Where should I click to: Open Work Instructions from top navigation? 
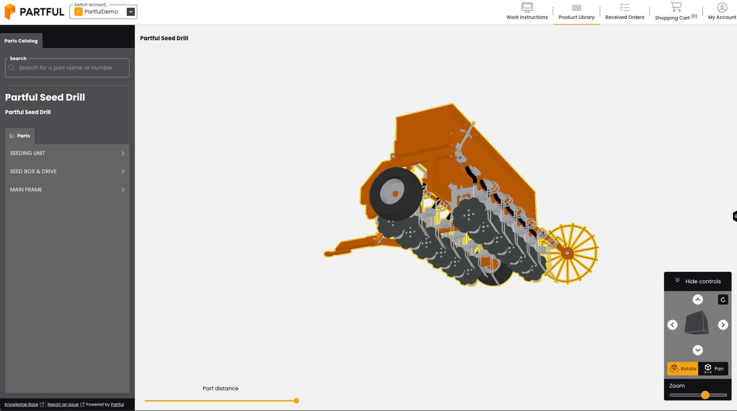point(527,12)
